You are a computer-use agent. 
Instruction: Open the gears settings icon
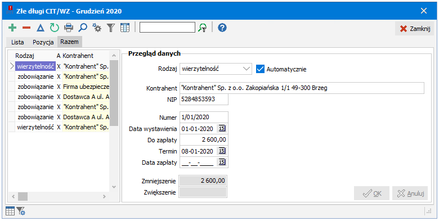97,28
